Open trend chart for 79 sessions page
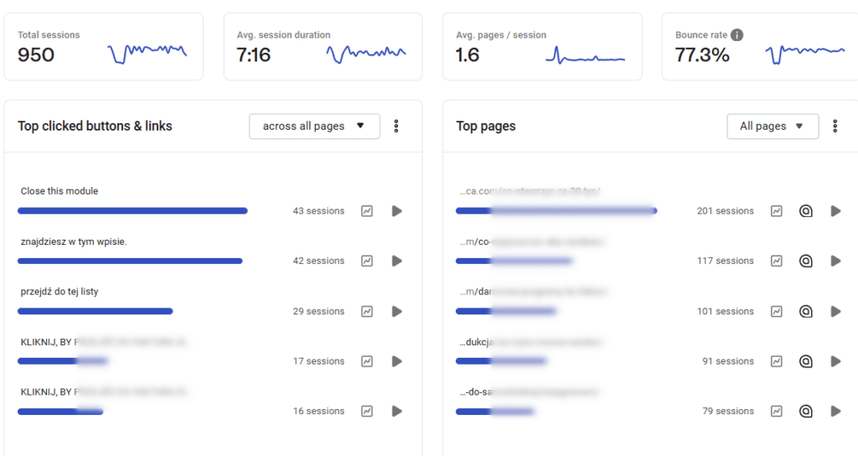The height and width of the screenshot is (456, 858). coord(777,412)
